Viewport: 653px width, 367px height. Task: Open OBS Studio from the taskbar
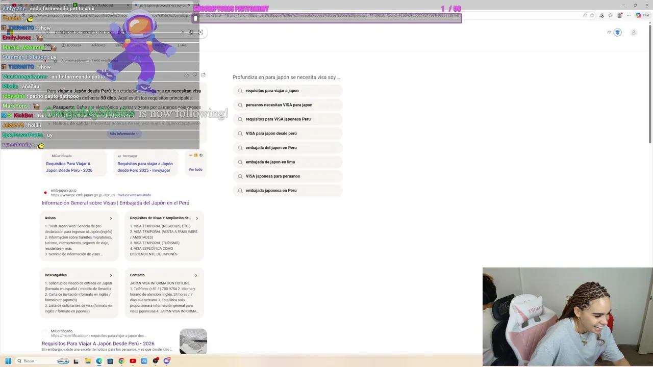pos(155,361)
